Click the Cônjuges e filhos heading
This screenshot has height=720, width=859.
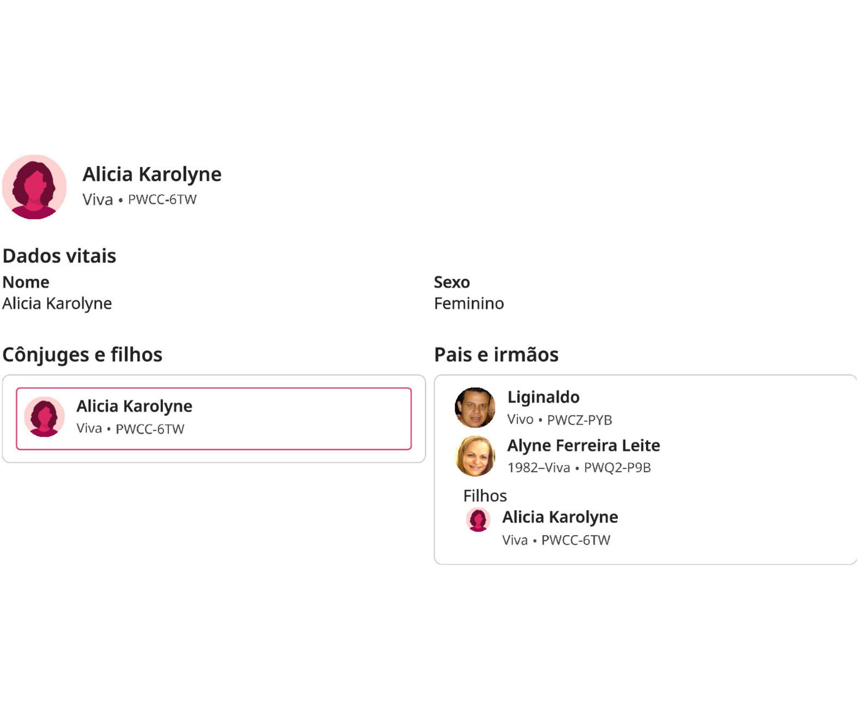click(x=82, y=354)
